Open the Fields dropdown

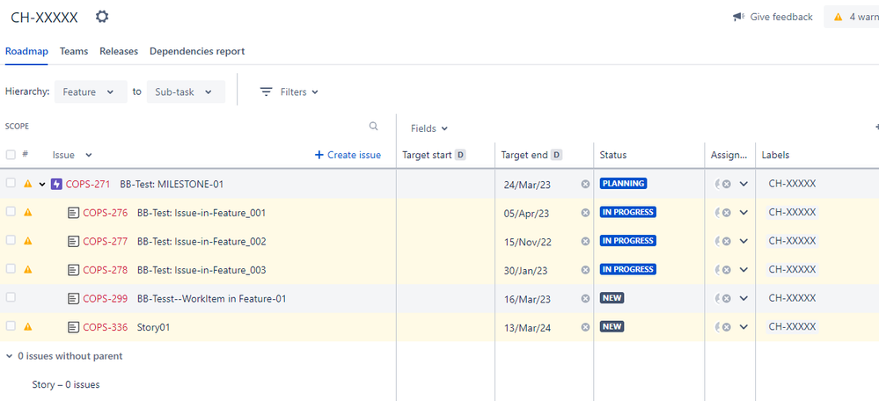429,128
